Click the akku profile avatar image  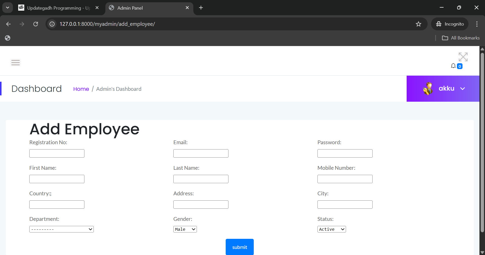tap(428, 88)
